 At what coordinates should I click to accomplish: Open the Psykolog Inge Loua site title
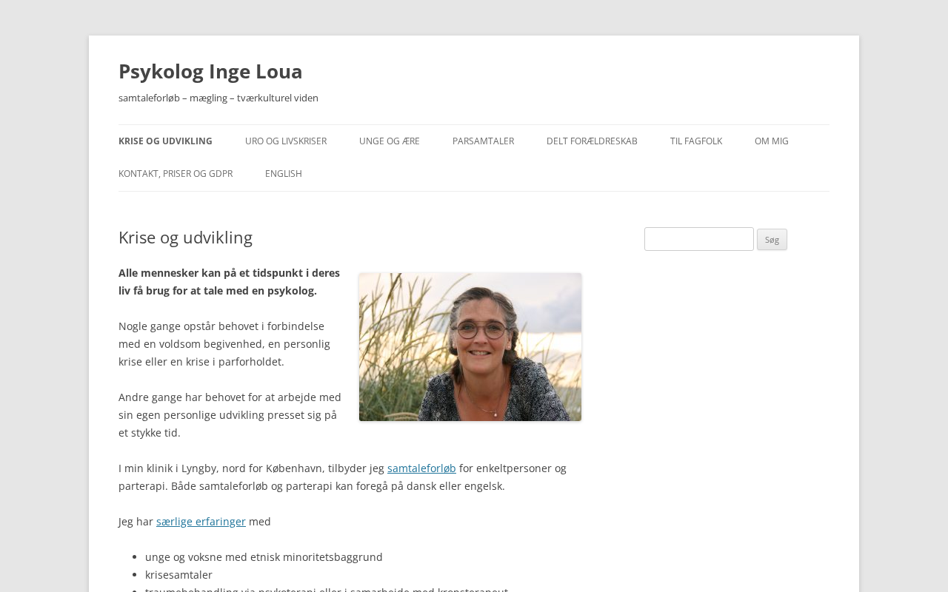(x=210, y=71)
